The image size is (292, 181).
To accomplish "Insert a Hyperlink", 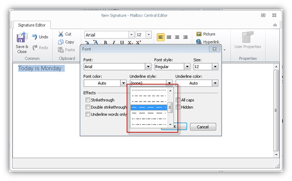I will (208, 42).
